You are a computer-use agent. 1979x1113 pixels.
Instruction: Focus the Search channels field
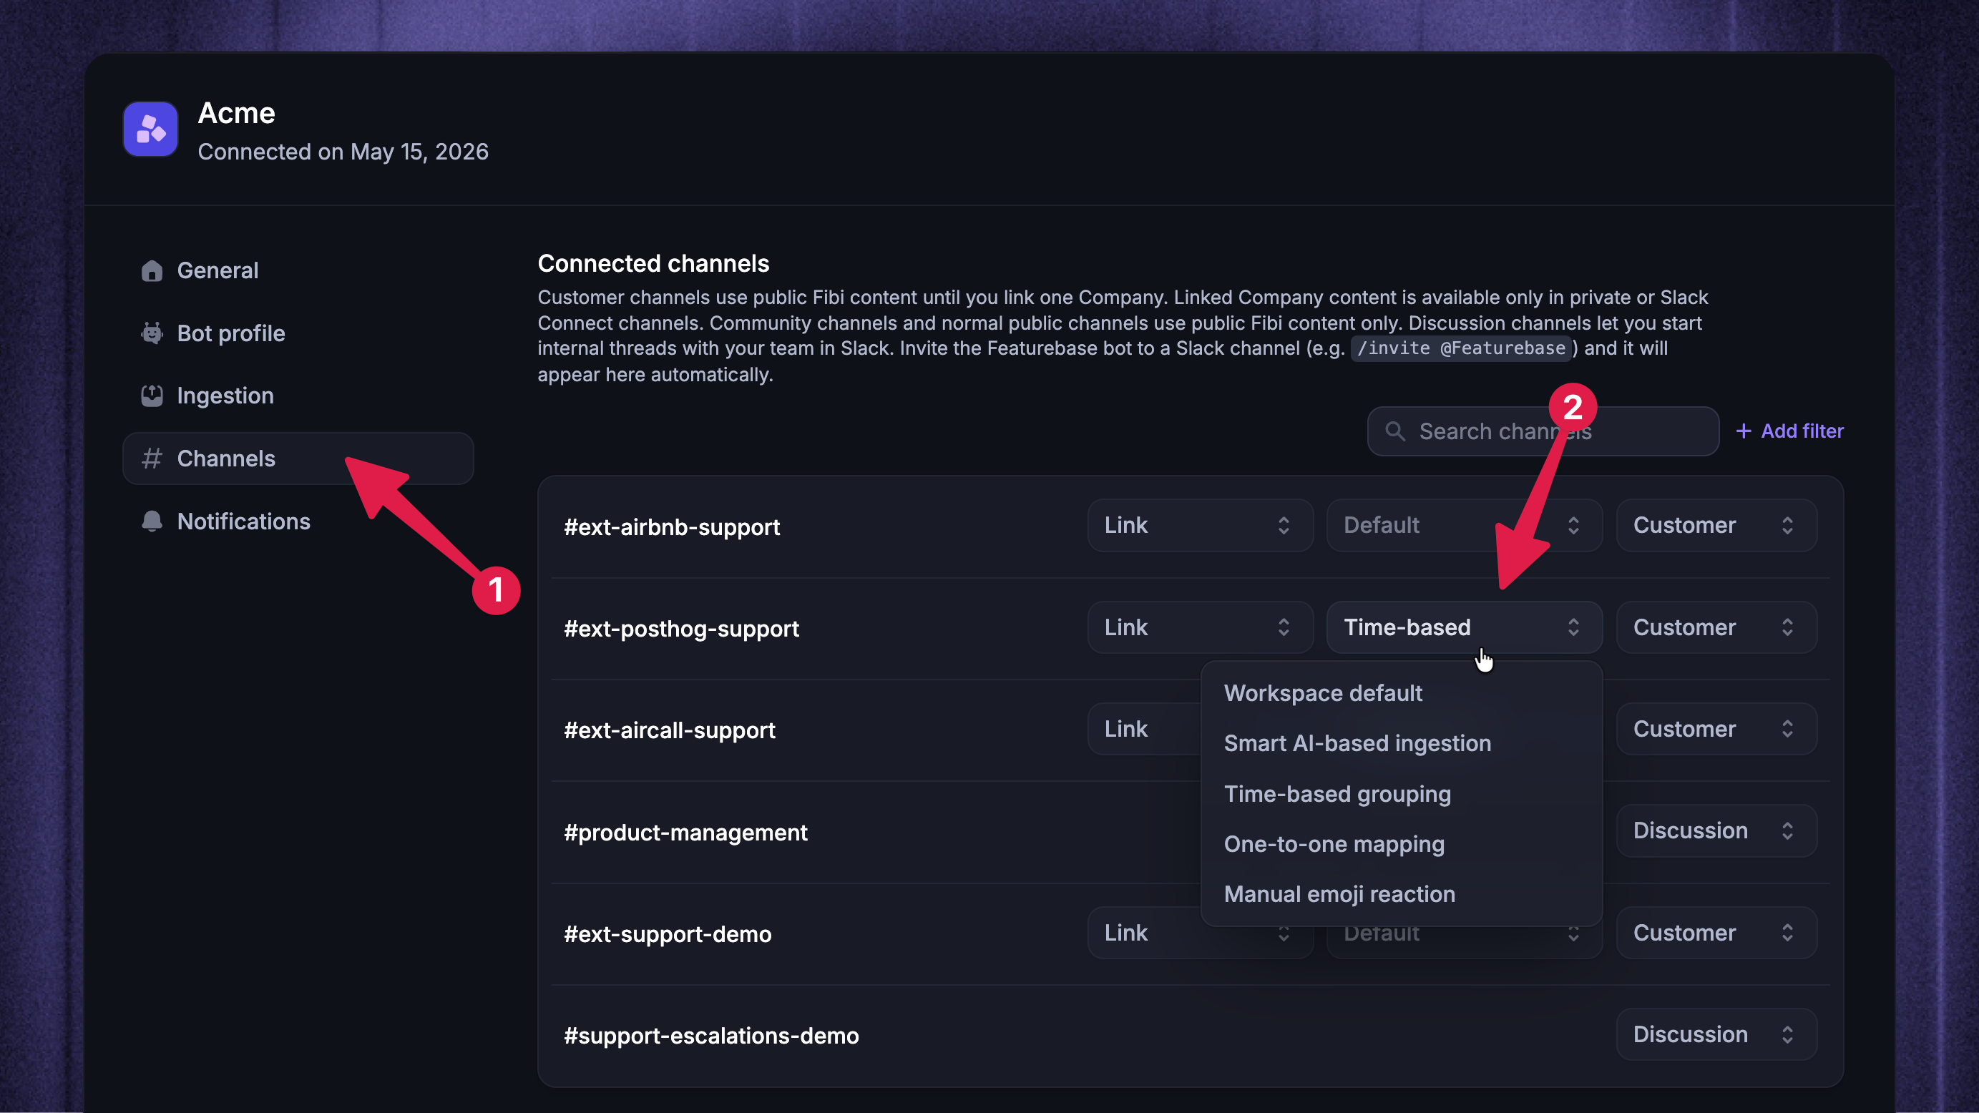tap(1543, 432)
